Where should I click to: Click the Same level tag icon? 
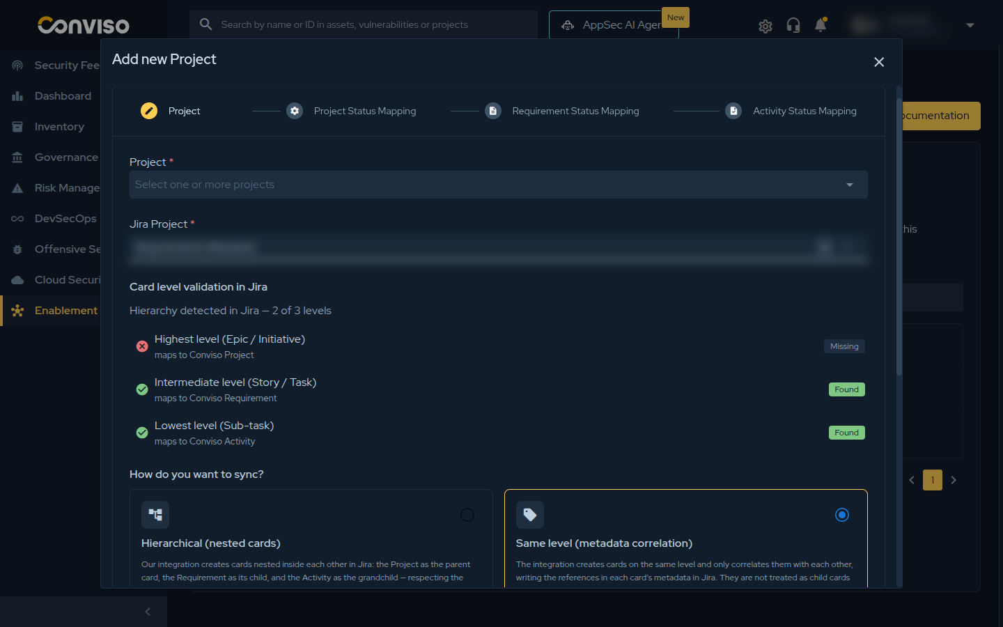530,515
